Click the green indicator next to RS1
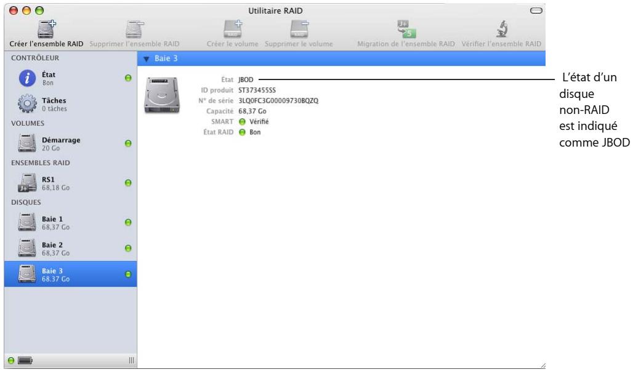The height and width of the screenshot is (372, 633). point(128,183)
